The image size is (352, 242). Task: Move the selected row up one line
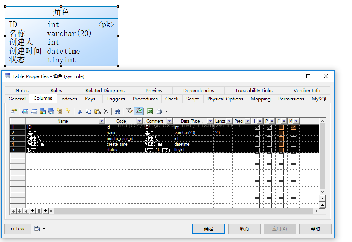click(x=26, y=211)
